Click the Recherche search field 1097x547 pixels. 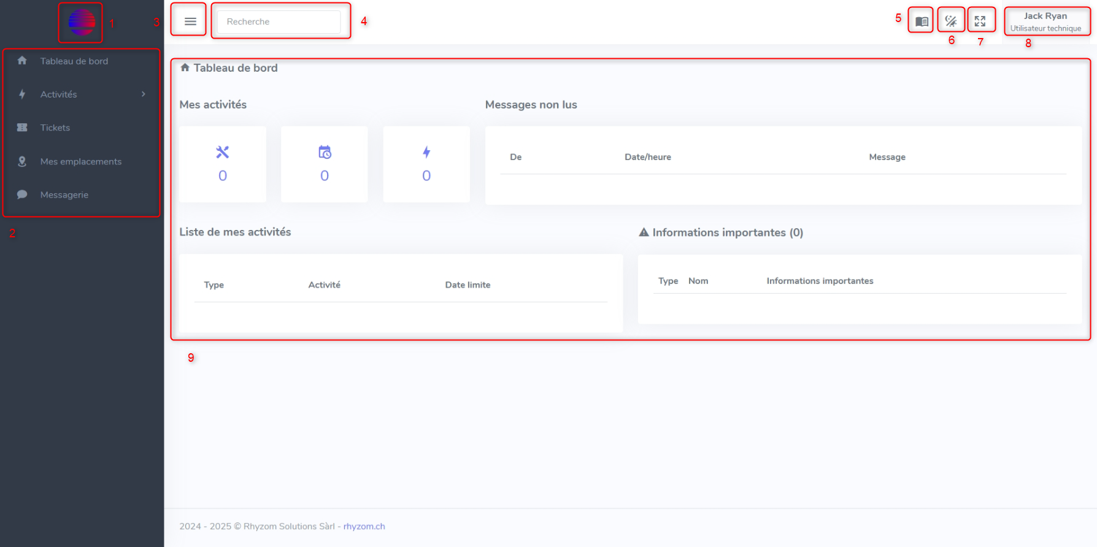[279, 21]
